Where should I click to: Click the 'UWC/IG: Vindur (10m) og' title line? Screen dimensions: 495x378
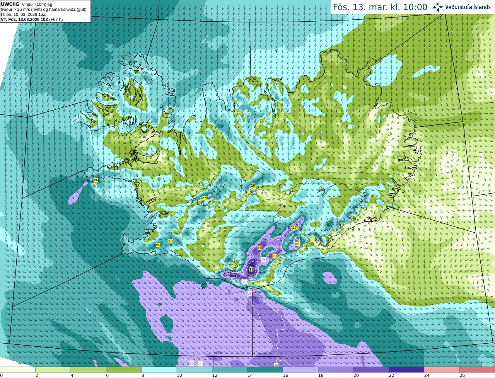click(26, 4)
